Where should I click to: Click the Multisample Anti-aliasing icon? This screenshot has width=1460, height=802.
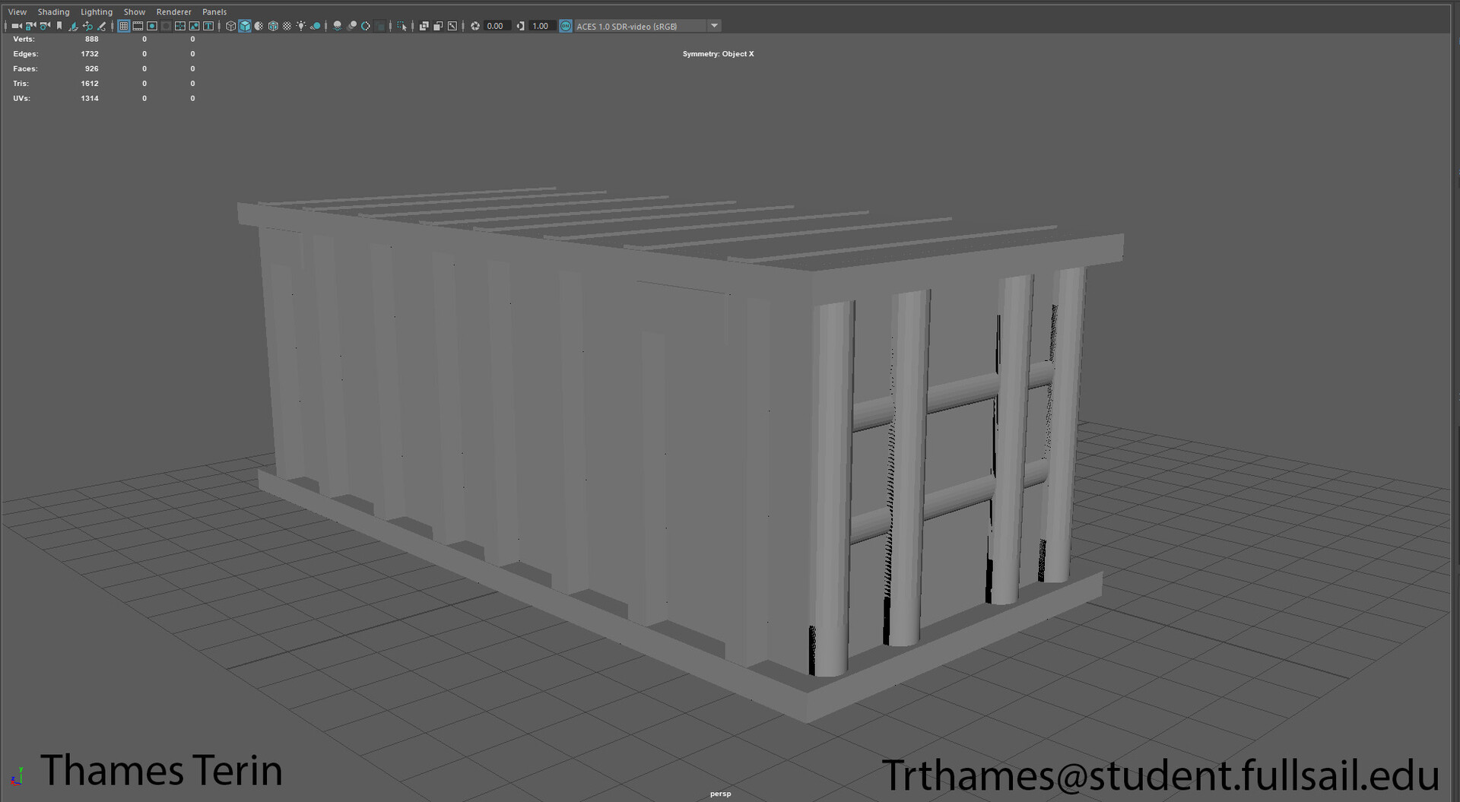pos(366,26)
